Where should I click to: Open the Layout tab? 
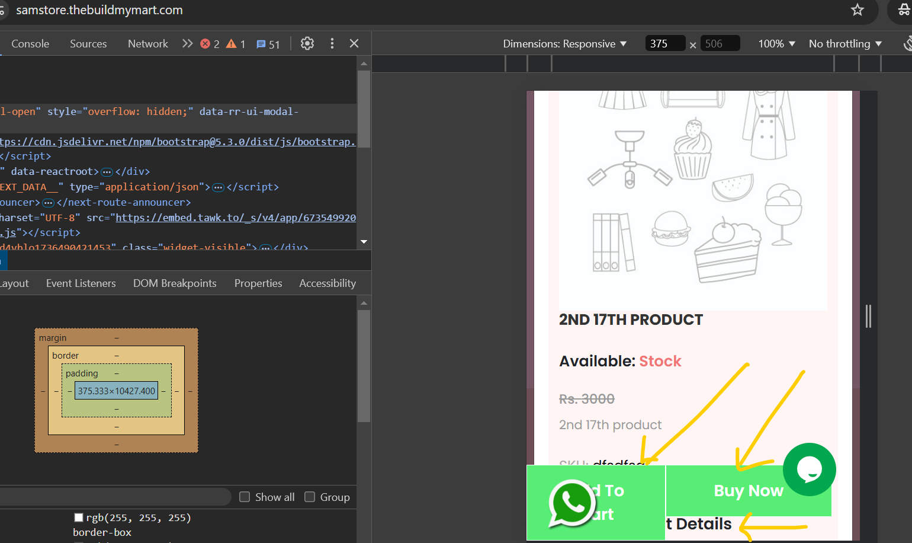[x=14, y=283]
